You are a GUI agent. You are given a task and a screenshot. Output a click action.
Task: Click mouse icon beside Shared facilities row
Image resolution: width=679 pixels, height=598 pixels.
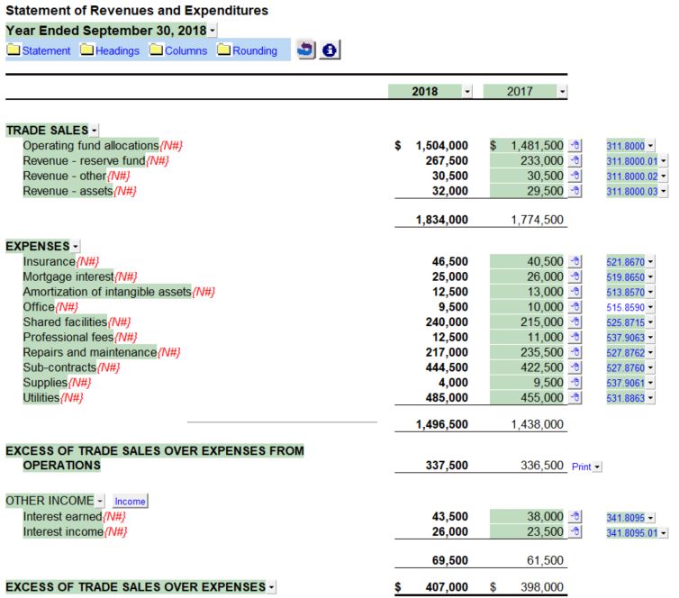tap(575, 322)
